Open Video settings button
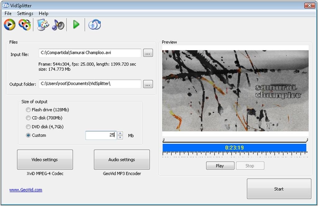Screen dimensions: 318x206 tap(45, 160)
